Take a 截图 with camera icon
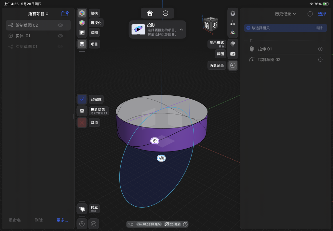Viewport: 333px width, 231px height. click(233, 54)
